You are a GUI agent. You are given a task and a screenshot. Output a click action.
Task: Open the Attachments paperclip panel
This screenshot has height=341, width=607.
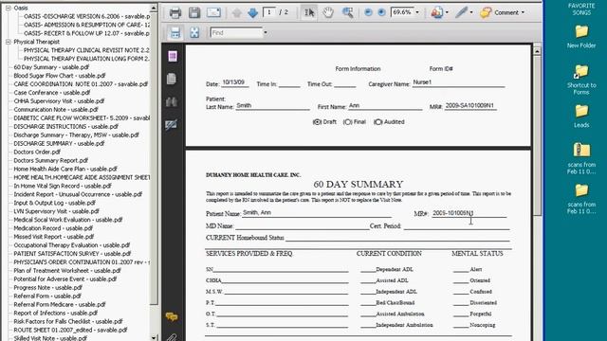click(x=172, y=337)
